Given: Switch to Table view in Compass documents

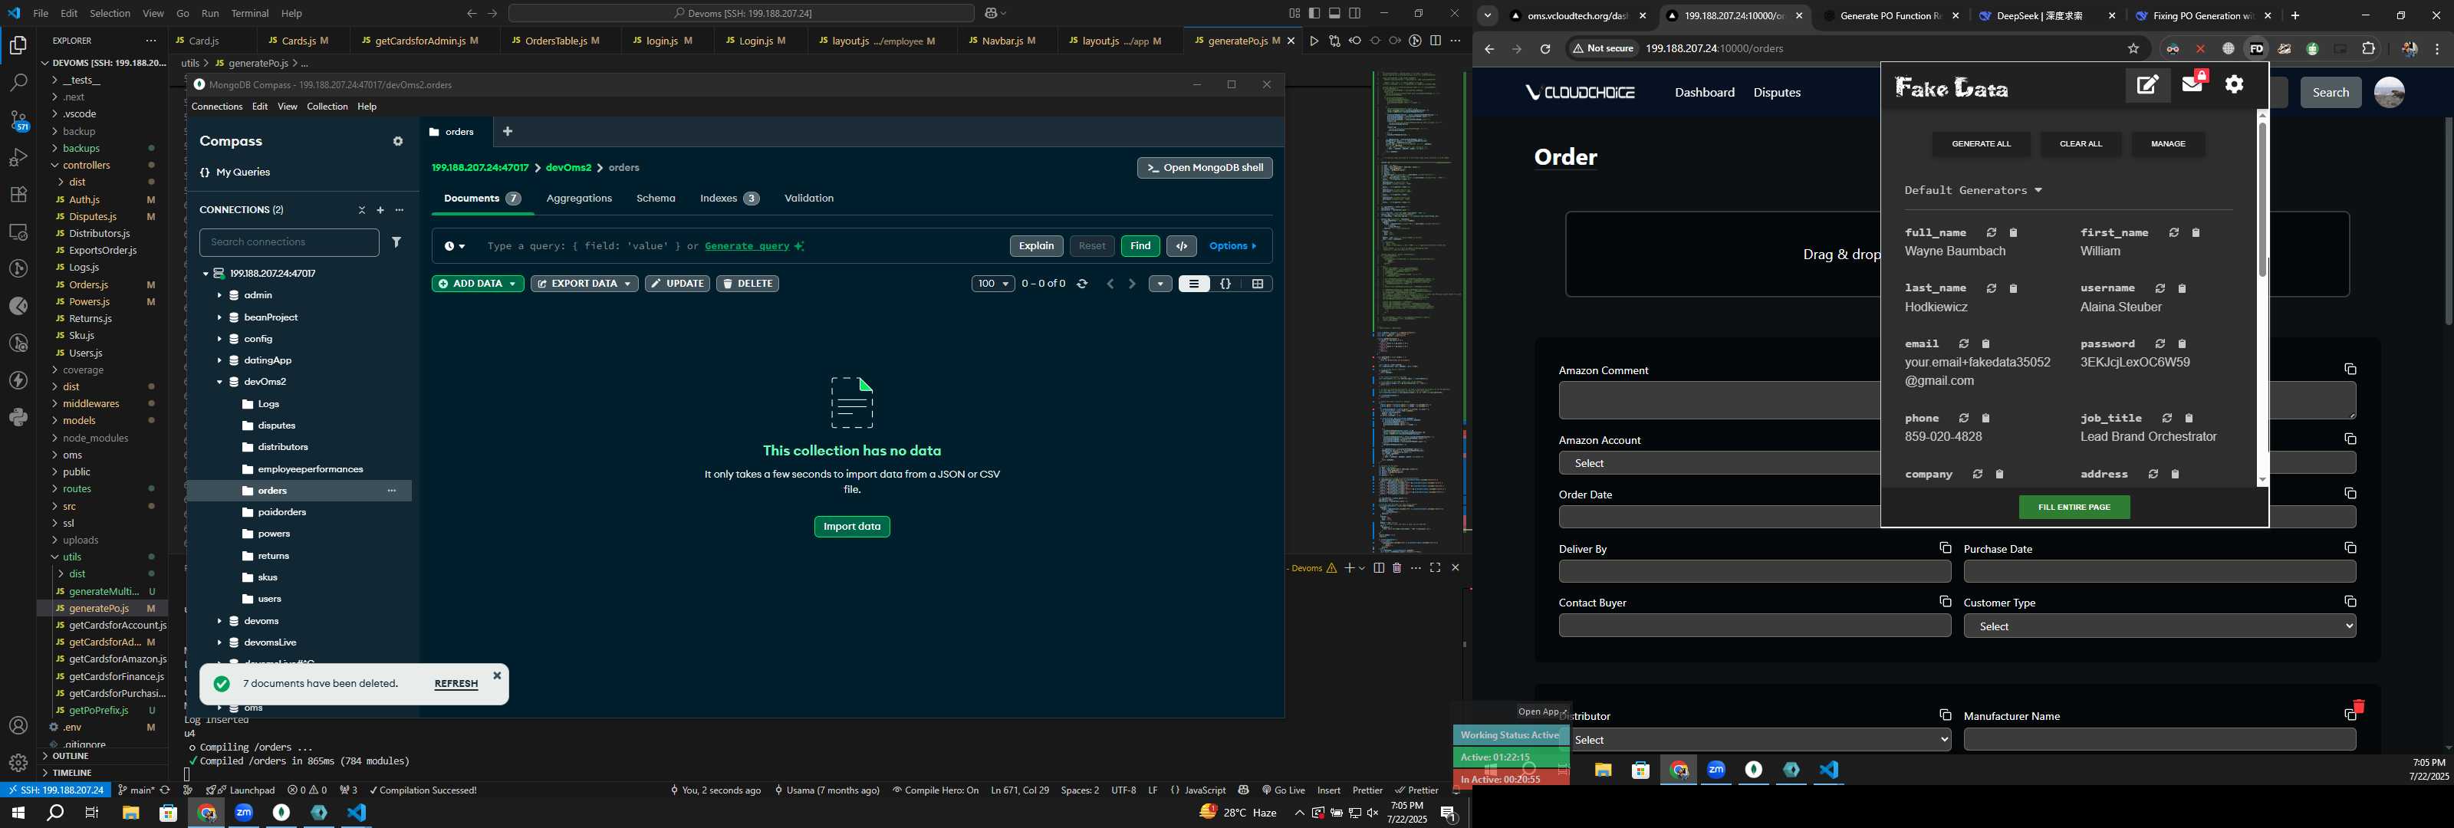Looking at the screenshot, I should 1258,284.
